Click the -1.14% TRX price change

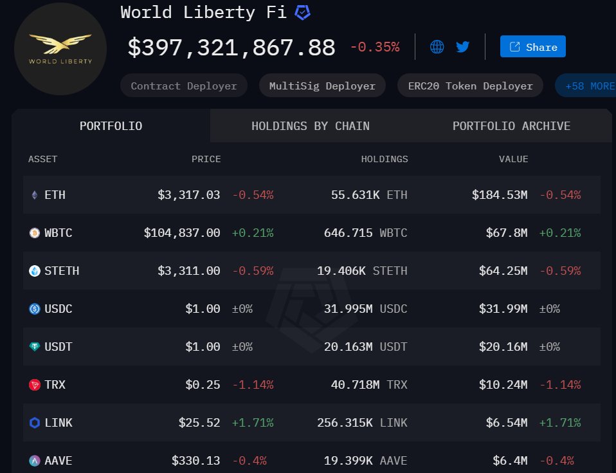click(x=253, y=385)
